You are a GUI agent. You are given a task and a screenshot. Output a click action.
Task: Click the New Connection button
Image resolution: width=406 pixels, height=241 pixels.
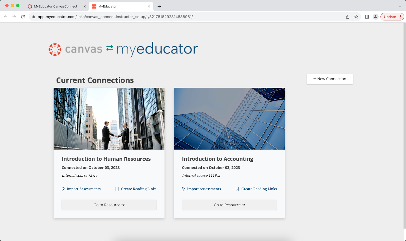330,79
